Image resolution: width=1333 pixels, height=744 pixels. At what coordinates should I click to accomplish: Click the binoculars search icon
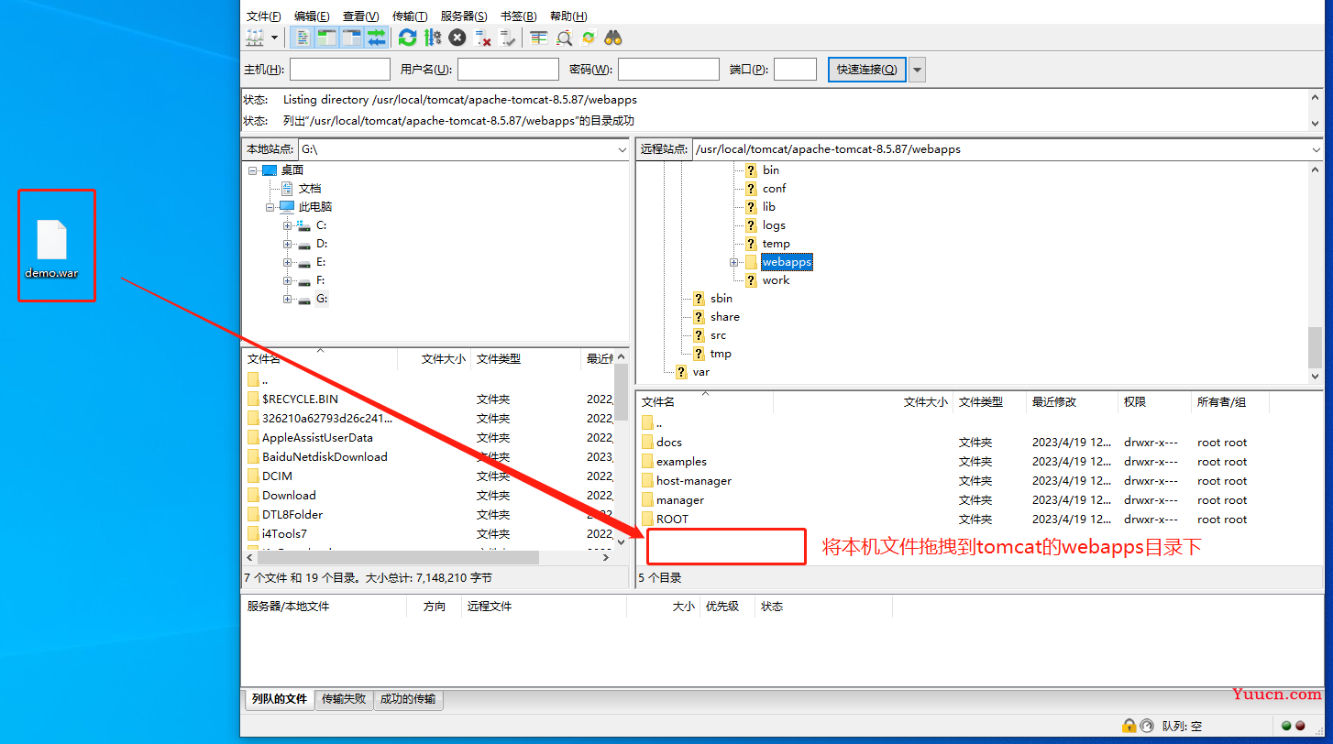tap(613, 38)
